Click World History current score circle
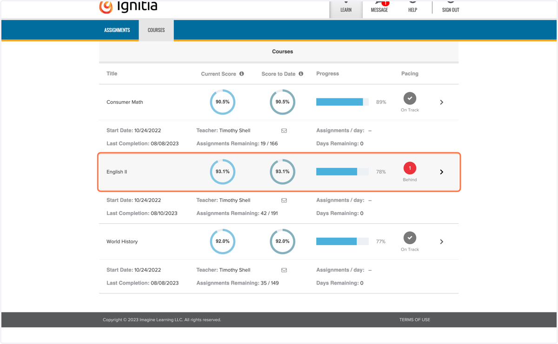Image resolution: width=558 pixels, height=344 pixels. pyautogui.click(x=223, y=241)
